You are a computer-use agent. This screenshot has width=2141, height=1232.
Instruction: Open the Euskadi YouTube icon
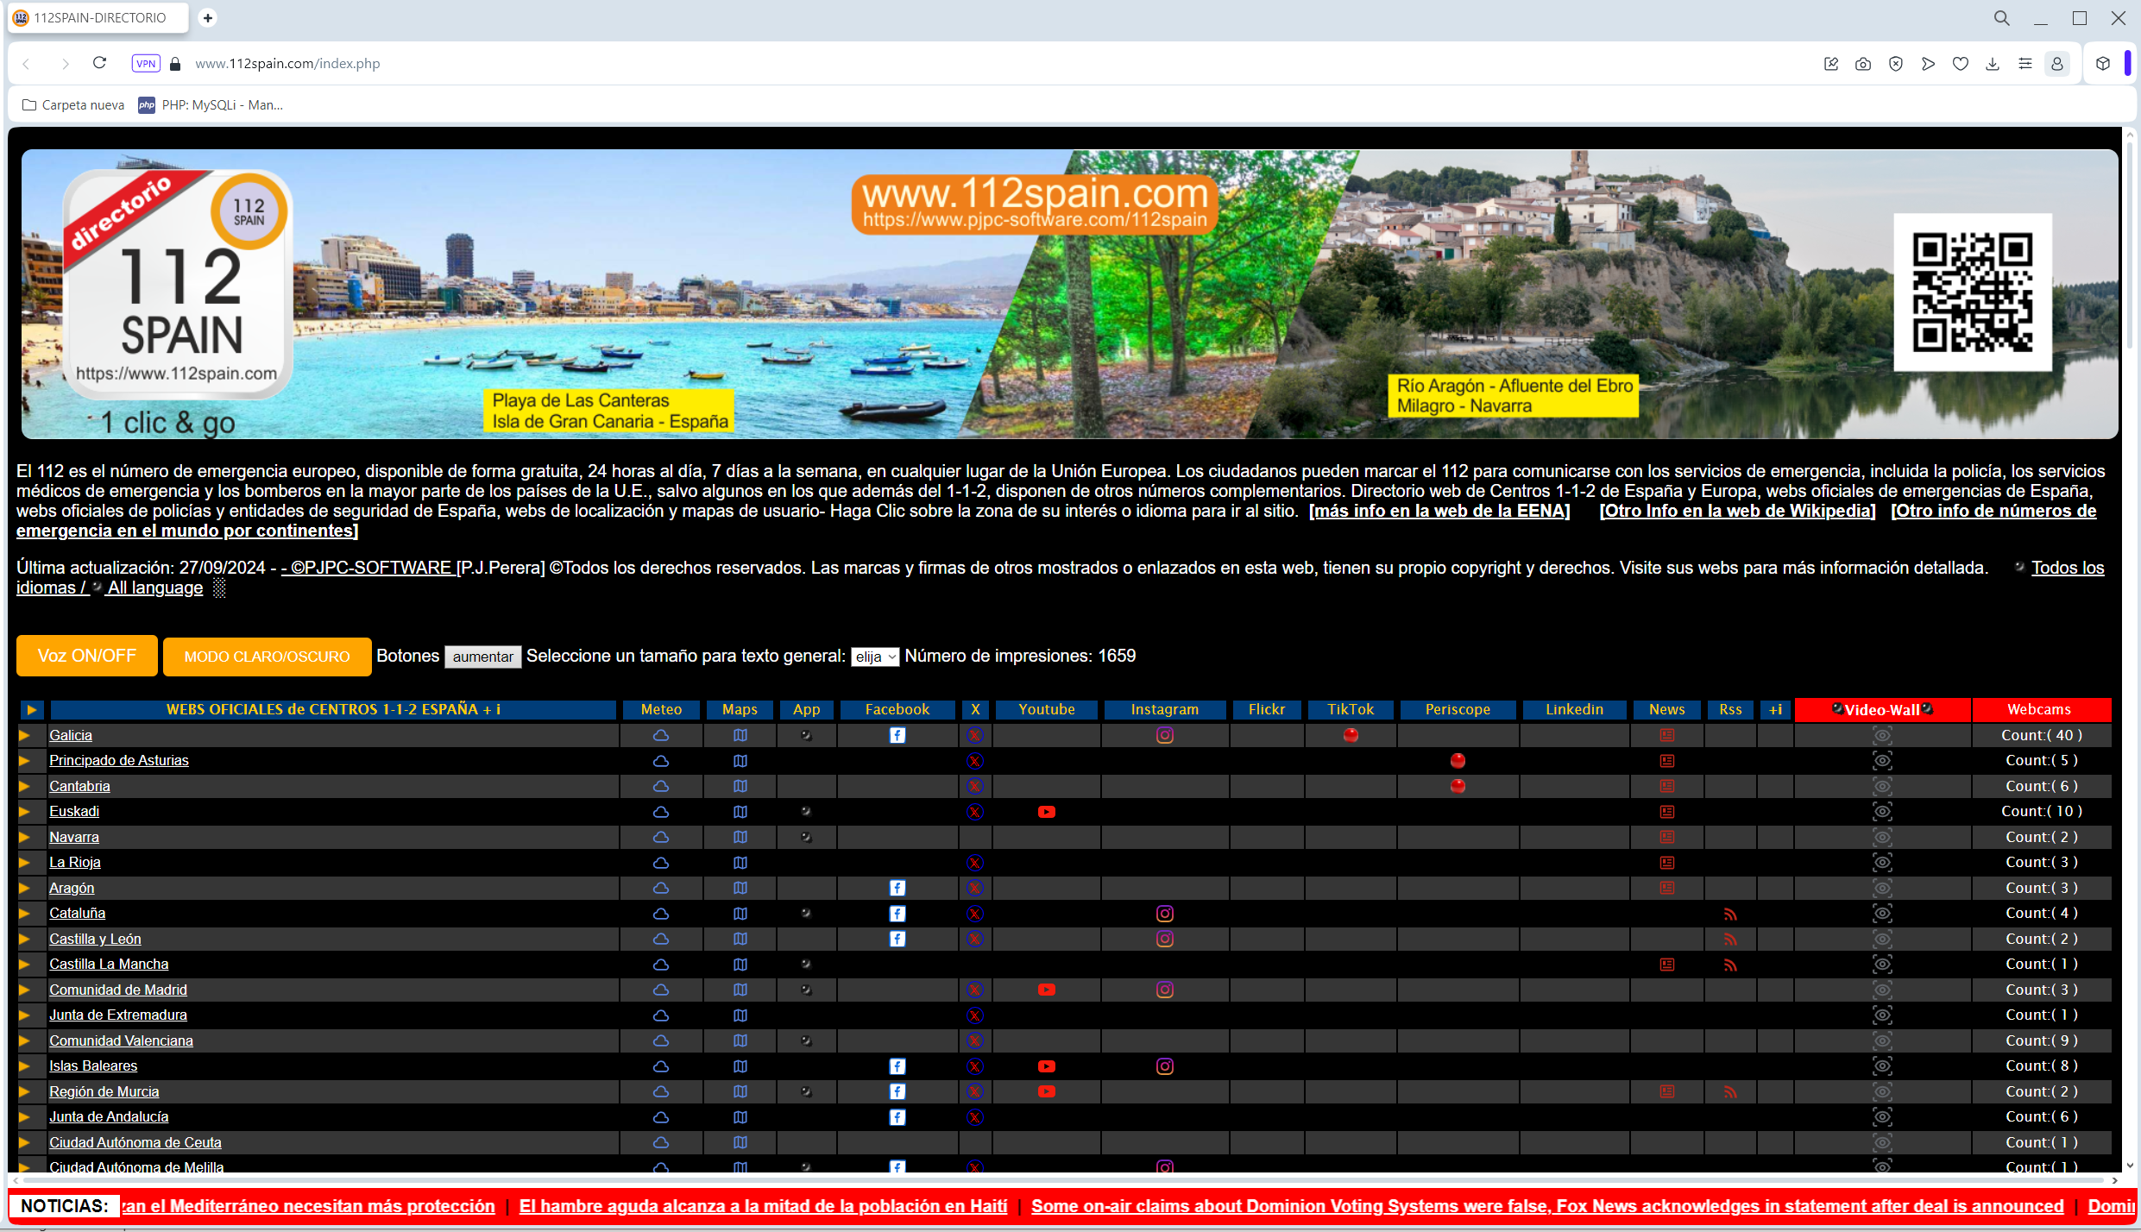pos(1047,812)
